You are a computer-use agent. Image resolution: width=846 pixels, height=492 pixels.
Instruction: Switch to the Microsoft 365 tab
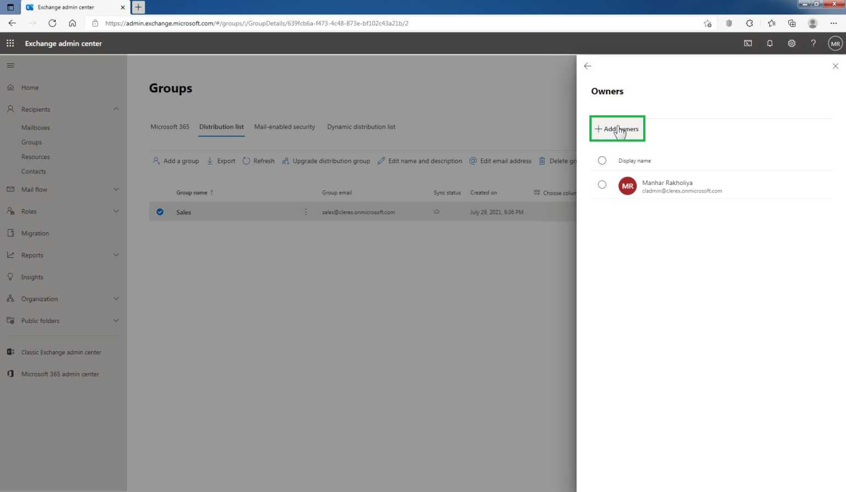coord(169,127)
